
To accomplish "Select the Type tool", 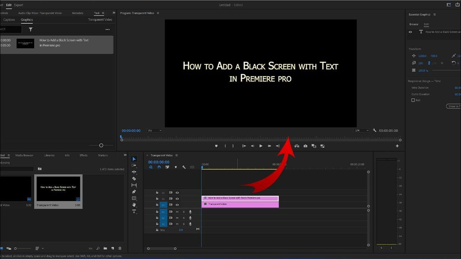I will pyautogui.click(x=134, y=212).
